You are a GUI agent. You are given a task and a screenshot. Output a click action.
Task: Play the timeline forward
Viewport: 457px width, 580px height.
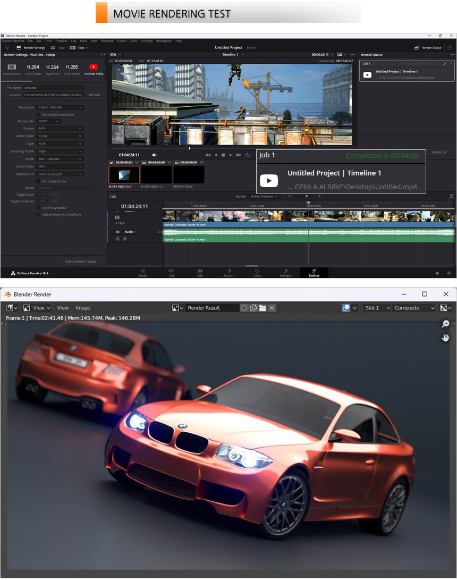230,155
